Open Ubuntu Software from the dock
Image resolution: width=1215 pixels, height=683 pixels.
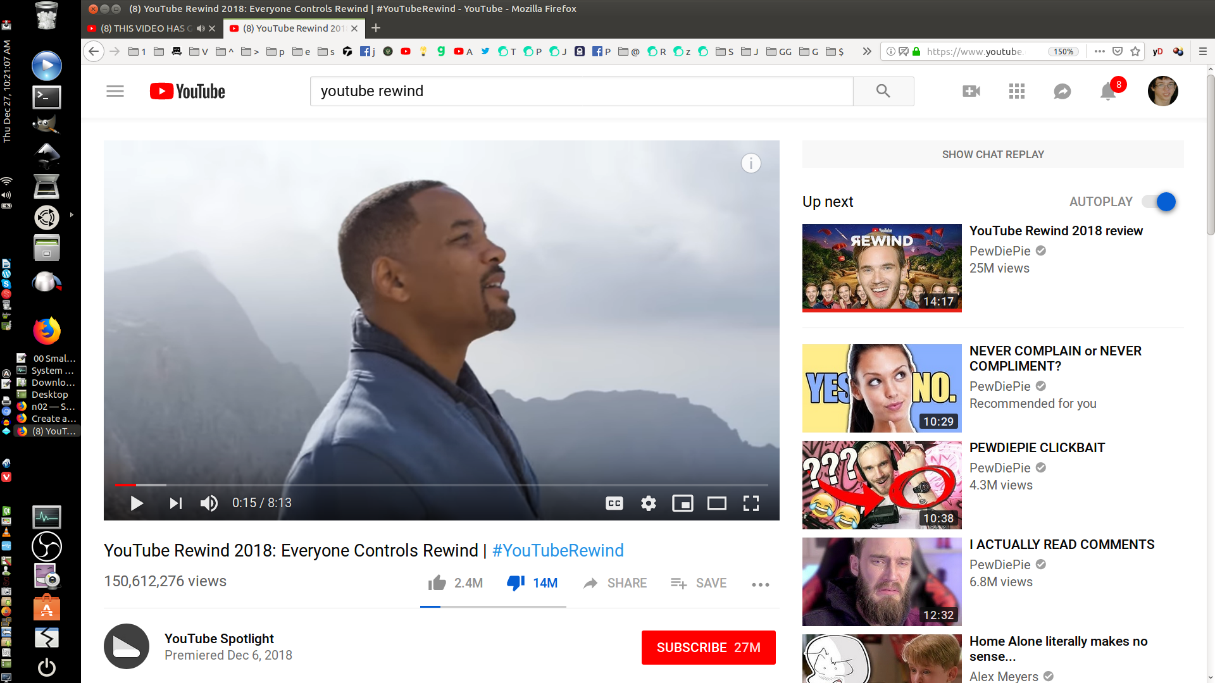pyautogui.click(x=47, y=608)
